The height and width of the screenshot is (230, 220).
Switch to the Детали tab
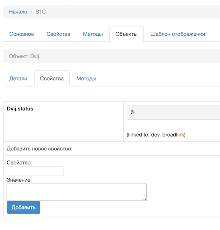[x=18, y=79]
